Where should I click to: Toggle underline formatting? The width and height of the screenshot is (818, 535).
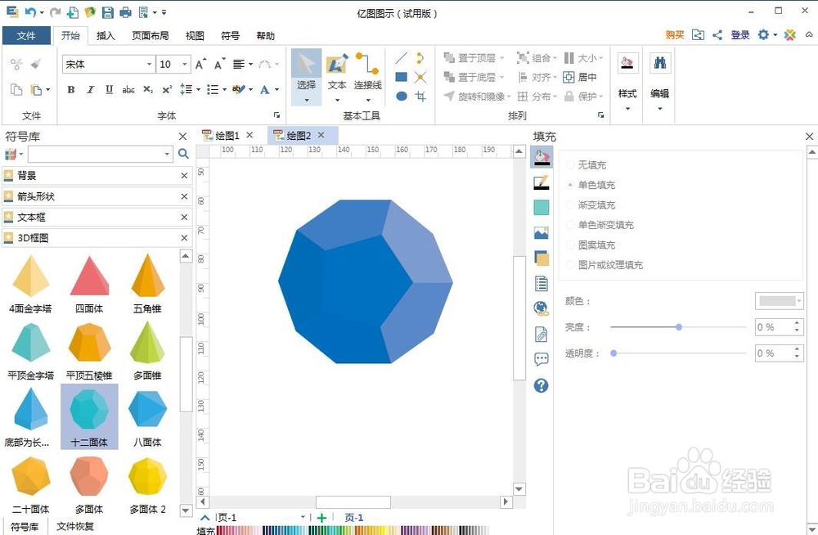click(109, 89)
